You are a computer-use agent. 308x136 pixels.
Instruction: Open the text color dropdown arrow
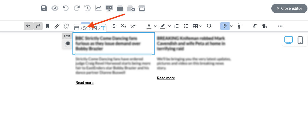[156, 26]
